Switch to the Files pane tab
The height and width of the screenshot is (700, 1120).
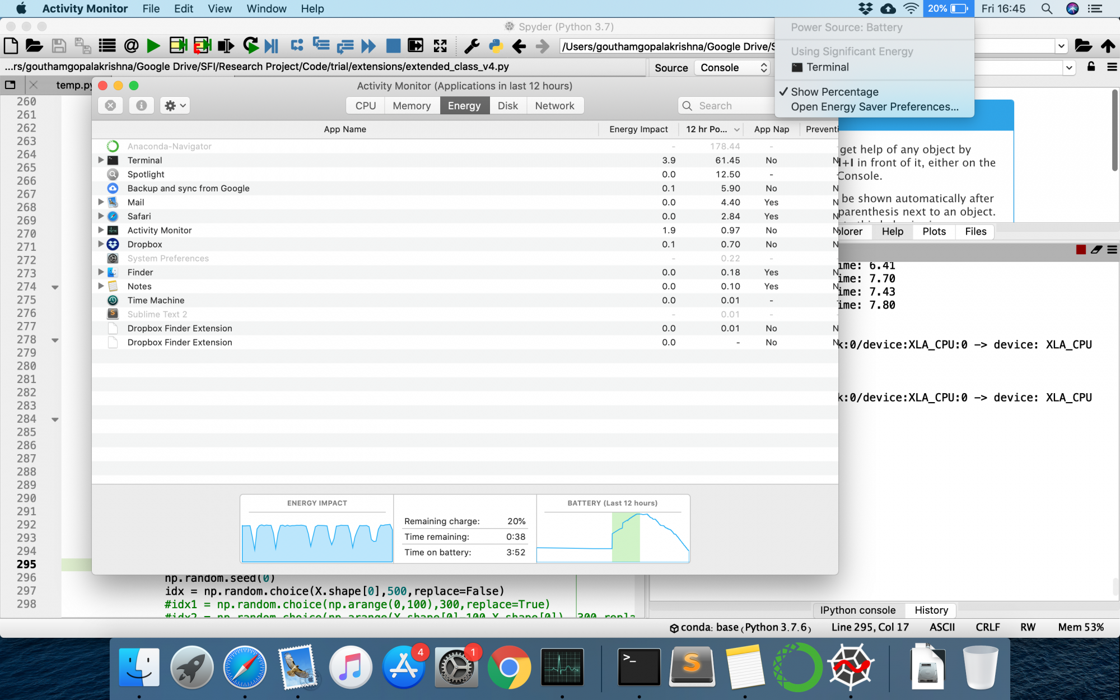pos(975,231)
